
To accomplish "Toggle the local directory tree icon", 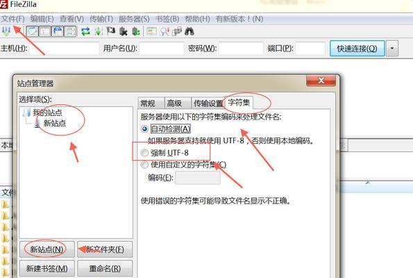I will [45, 31].
